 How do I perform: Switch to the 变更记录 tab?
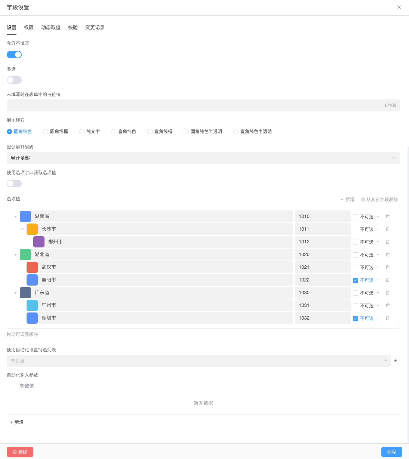pyautogui.click(x=95, y=27)
